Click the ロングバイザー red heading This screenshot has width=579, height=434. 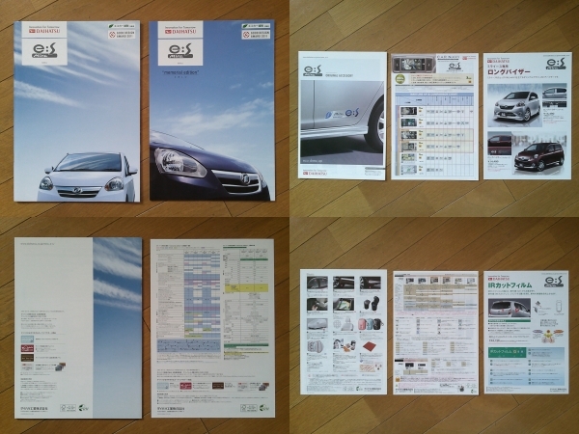pyautogui.click(x=510, y=72)
